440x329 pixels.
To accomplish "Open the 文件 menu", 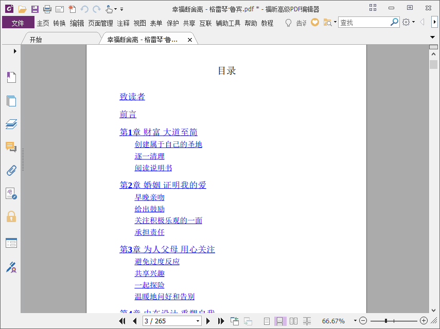I will click(18, 23).
